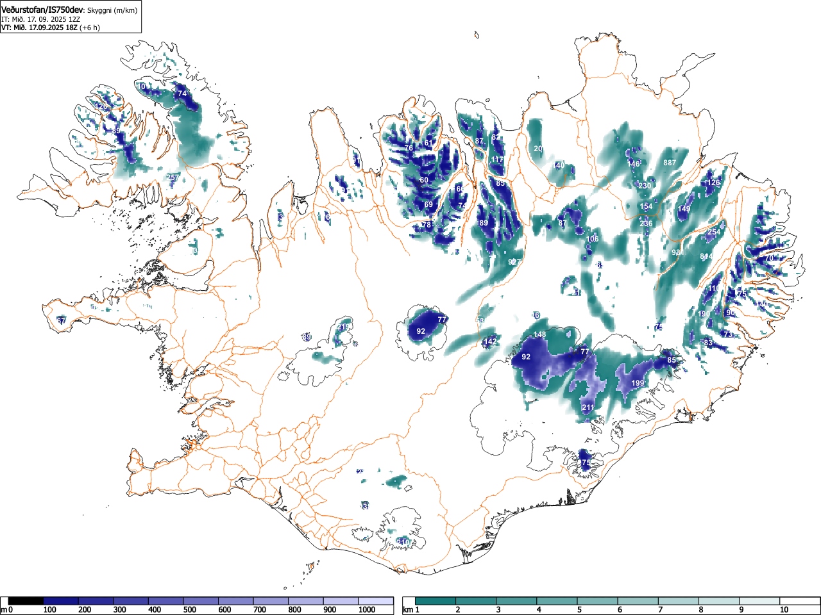This screenshot has width=821, height=615.
Task: Click the 83 value label
Action: [x=708, y=343]
